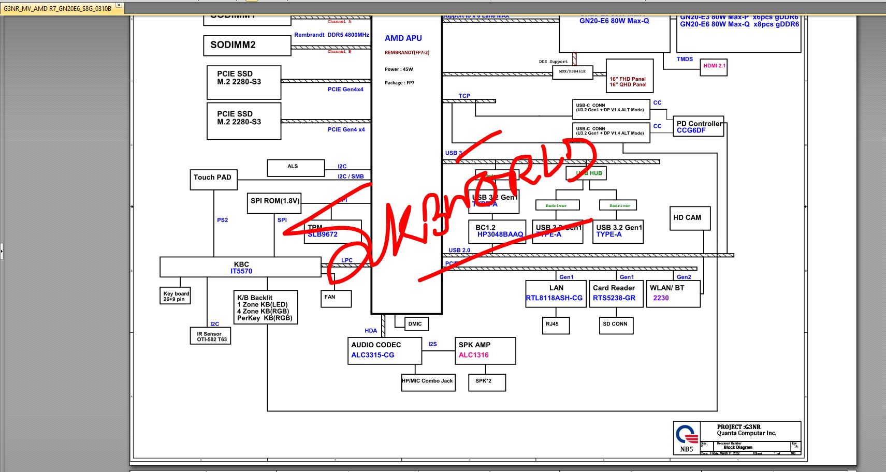The height and width of the screenshot is (472, 886).
Task: Select the IR Sensor OTI-502 T63 block
Action: (x=211, y=336)
